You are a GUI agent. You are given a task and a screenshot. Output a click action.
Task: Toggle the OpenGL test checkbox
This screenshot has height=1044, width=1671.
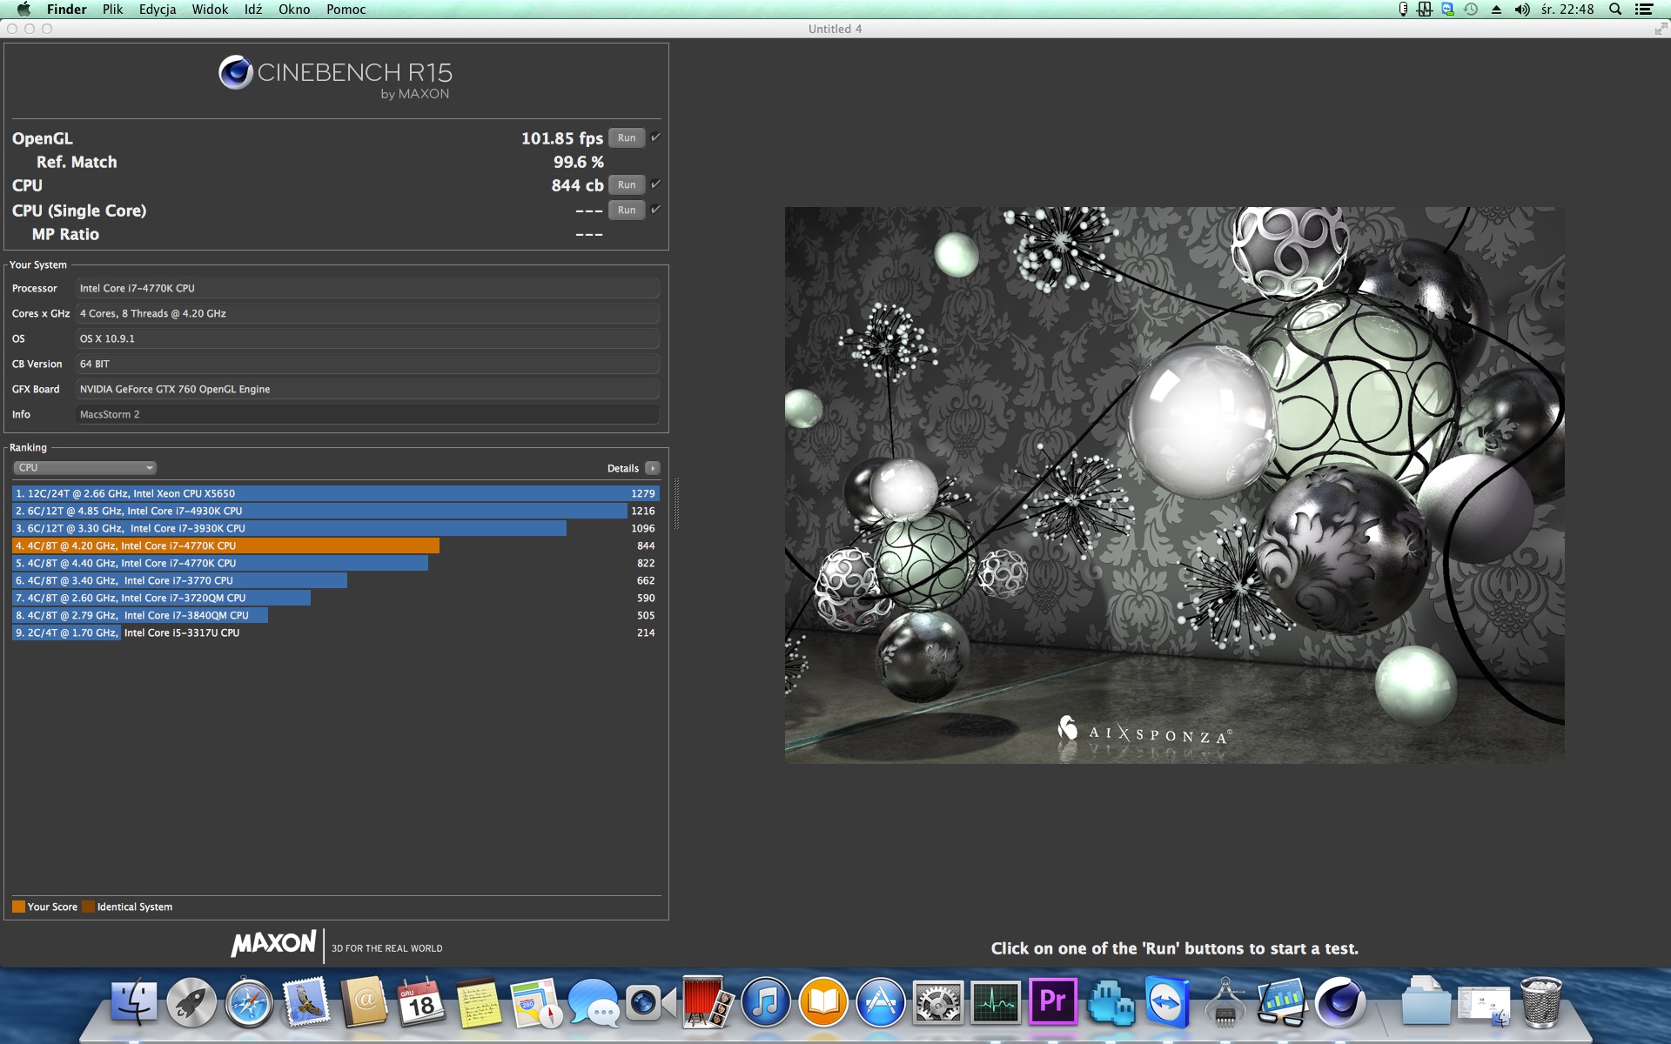click(x=655, y=137)
